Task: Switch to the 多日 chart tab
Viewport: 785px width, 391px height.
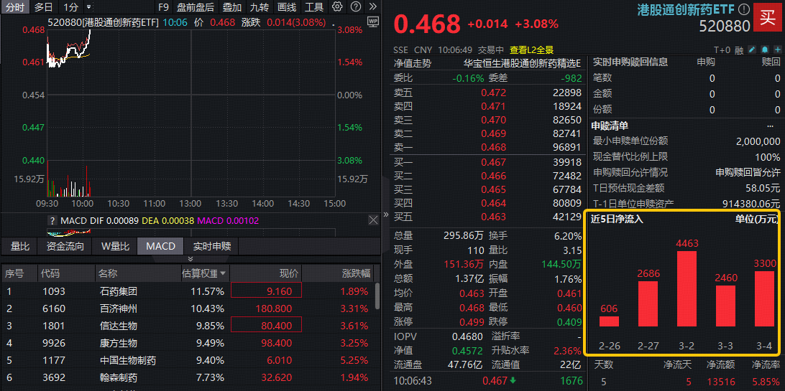Action: [44, 7]
